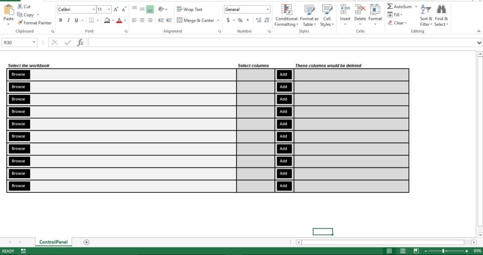Image resolution: width=483 pixels, height=255 pixels.
Task: Click the Increase Font Size icon
Action: [x=116, y=9]
